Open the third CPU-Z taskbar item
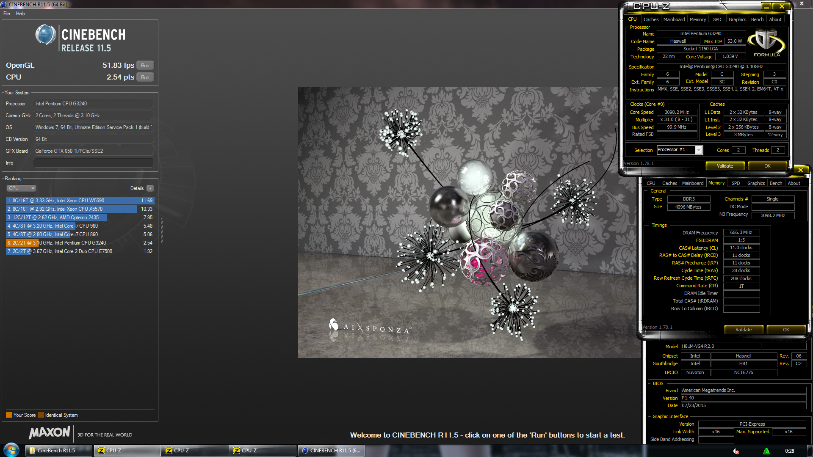 pyautogui.click(x=263, y=451)
